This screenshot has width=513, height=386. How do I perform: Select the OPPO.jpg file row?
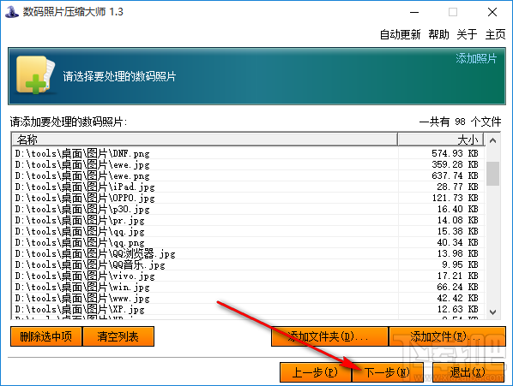click(249, 198)
